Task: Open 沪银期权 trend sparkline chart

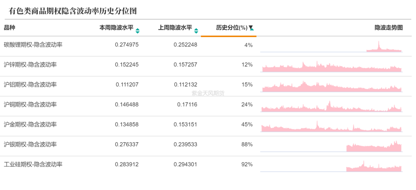Action: [331, 146]
